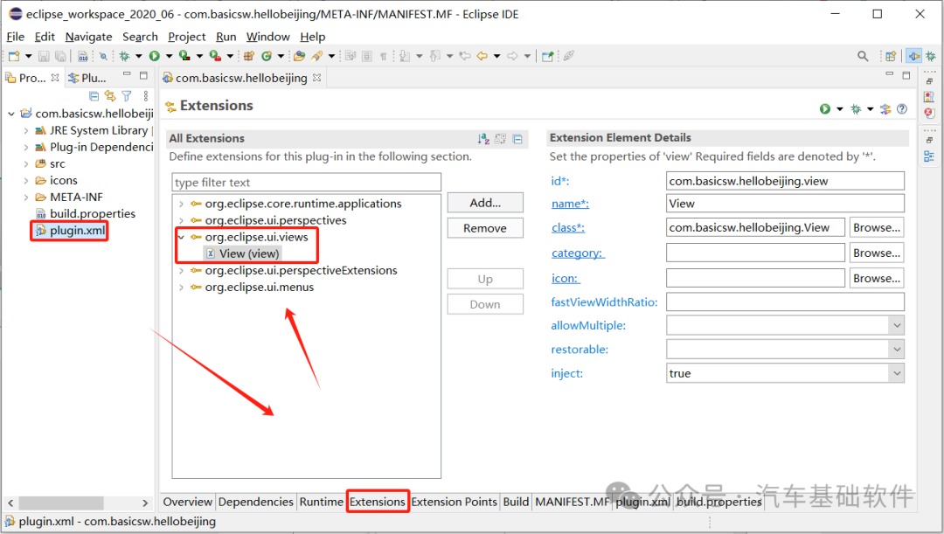
Task: Click the Project Explorer scroll right arrow
Action: point(144,503)
